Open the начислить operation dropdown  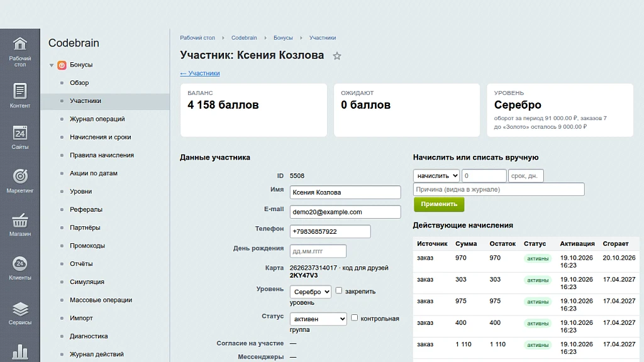[x=436, y=176]
